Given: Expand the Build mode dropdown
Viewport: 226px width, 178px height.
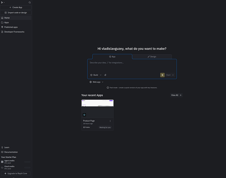Looking at the screenshot, I should point(96,75).
